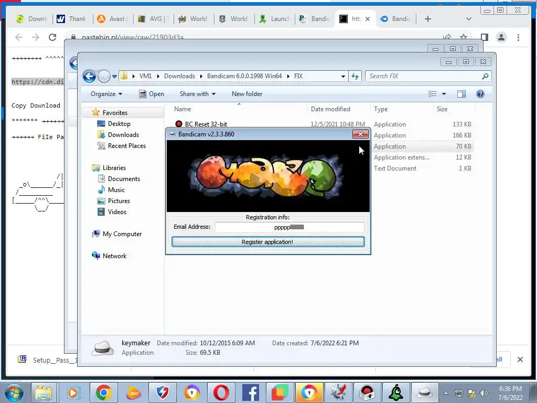Open the Documents library
Screen dimensions: 537x403
(x=124, y=179)
